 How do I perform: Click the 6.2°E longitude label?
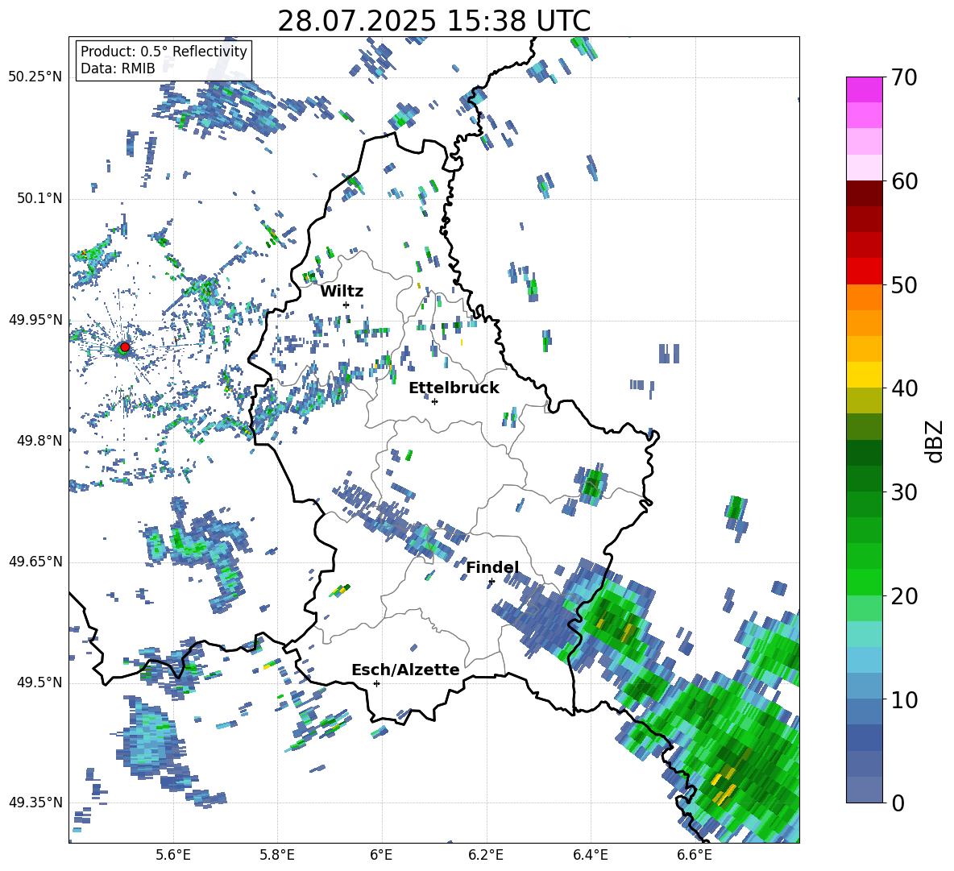click(x=486, y=855)
